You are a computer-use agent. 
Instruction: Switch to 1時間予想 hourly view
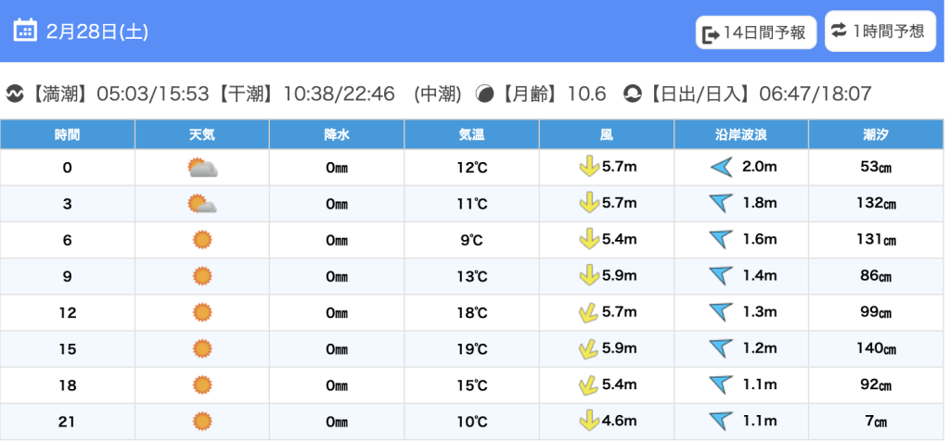click(x=879, y=31)
